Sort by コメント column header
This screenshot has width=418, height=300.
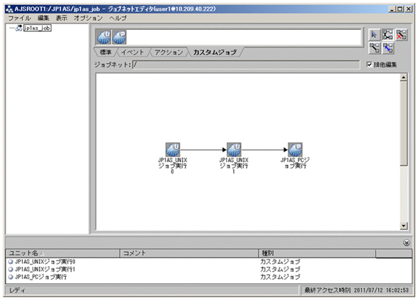[x=189, y=253]
